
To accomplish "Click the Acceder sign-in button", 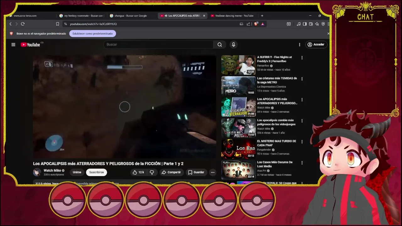I will (x=316, y=45).
